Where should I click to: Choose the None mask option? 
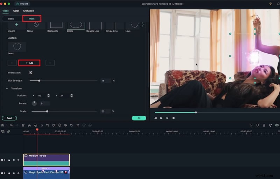click(x=36, y=25)
